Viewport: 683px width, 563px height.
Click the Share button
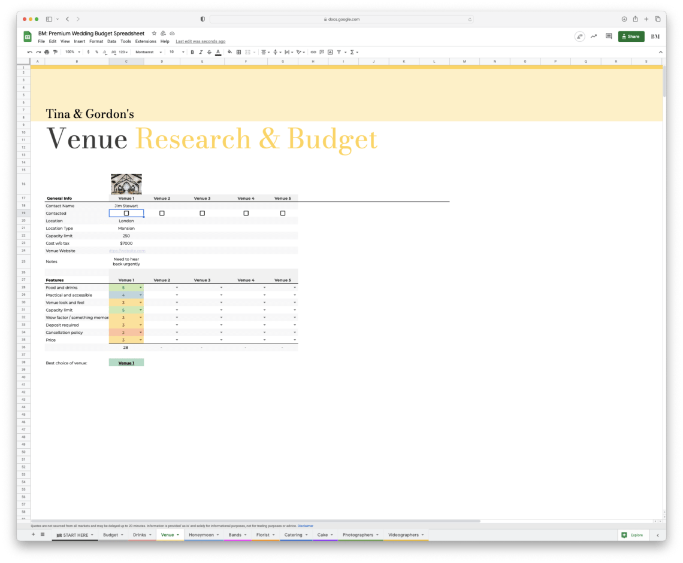click(631, 36)
